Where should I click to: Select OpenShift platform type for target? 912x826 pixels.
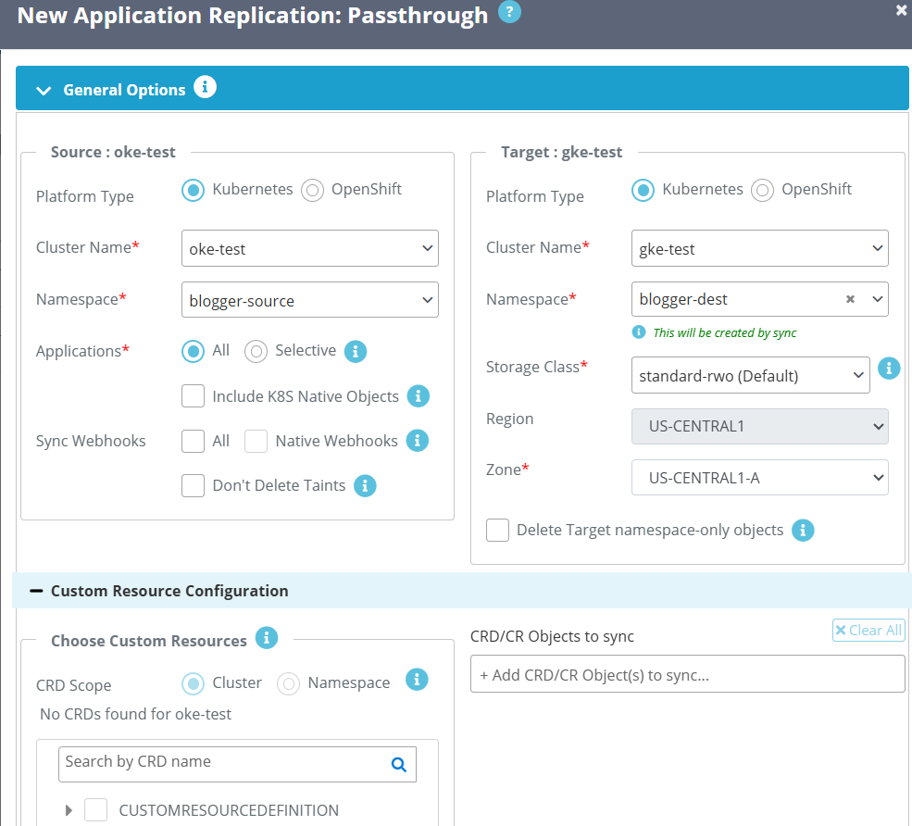point(763,190)
